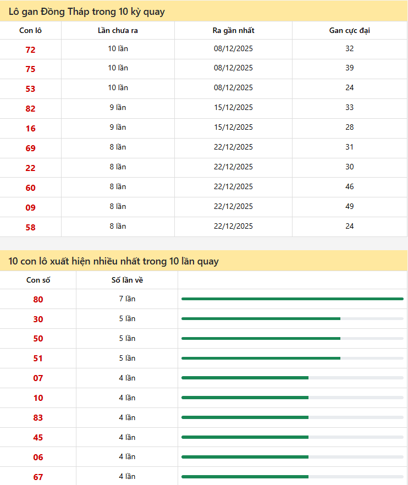Click the "Số lần về" column header
This screenshot has width=408, height=485.
point(127,280)
